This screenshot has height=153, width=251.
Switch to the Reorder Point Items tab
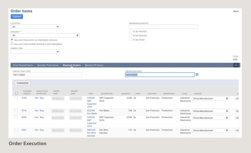tap(48, 65)
